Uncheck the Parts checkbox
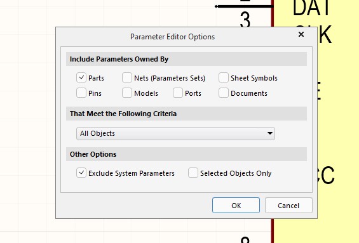 81,78
